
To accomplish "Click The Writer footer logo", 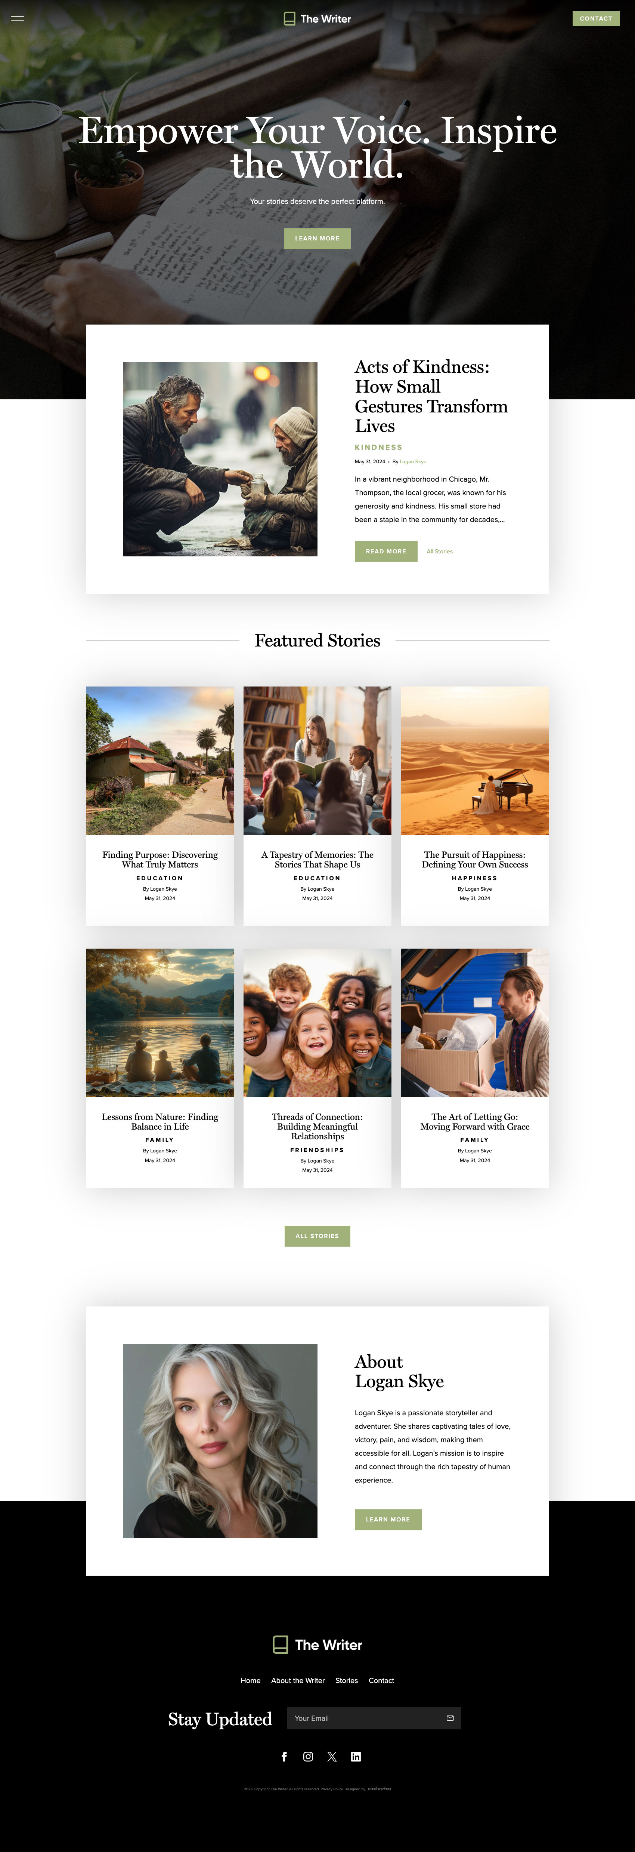I will tap(317, 1645).
